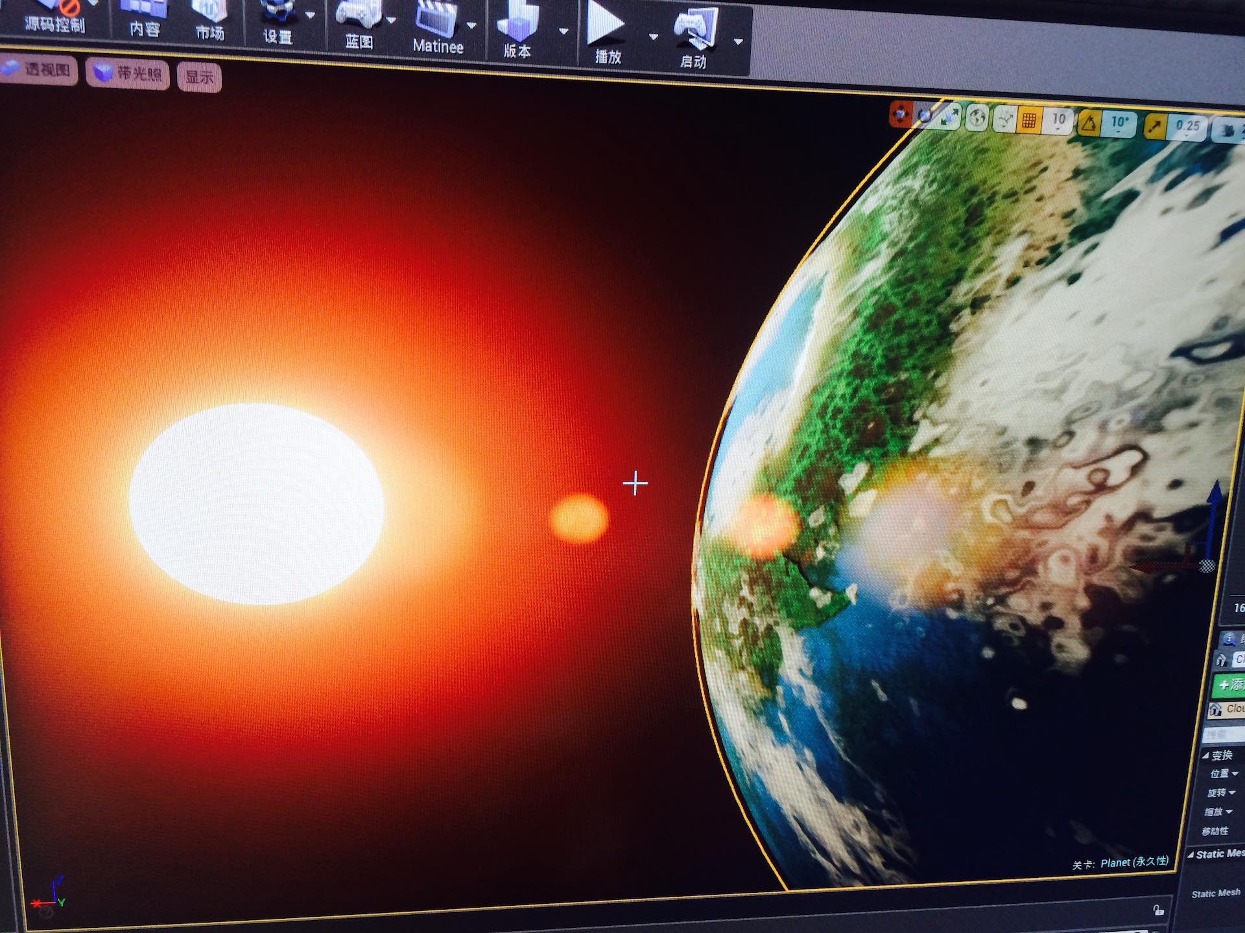Screen dimensions: 1245x933
Task: Expand the 启动 launch options dropdown arrow
Action: coord(738,41)
